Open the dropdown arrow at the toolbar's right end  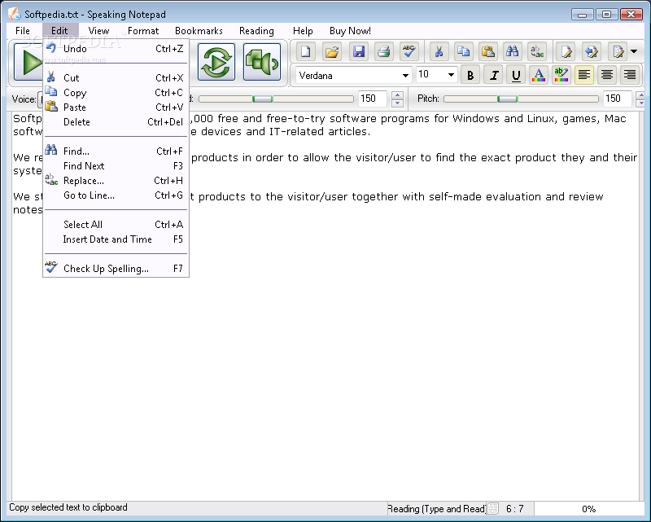(634, 51)
